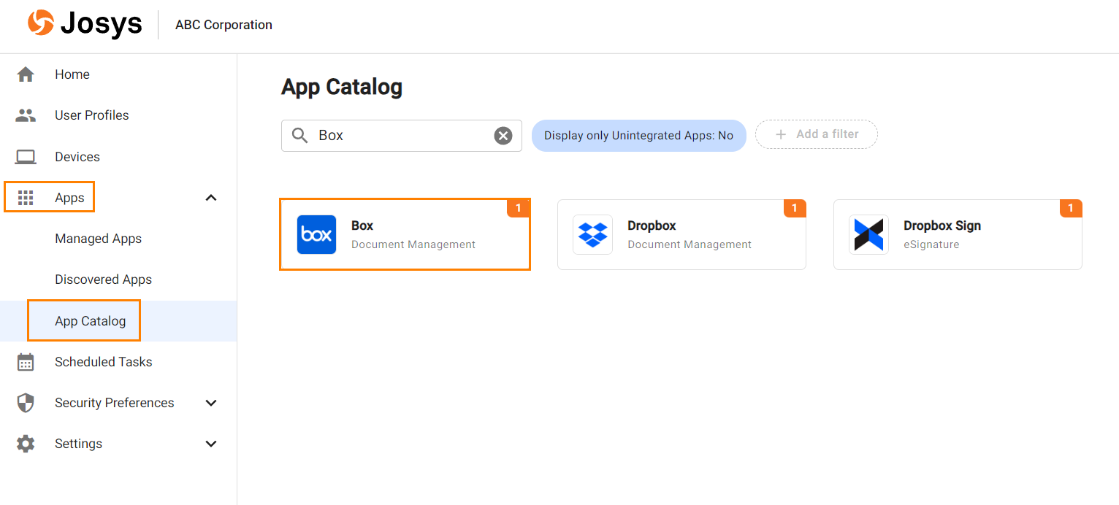Expand the Security Preferences chevron

coord(211,403)
